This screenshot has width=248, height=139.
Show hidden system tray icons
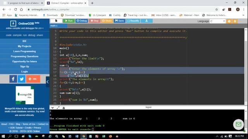pos(217,136)
